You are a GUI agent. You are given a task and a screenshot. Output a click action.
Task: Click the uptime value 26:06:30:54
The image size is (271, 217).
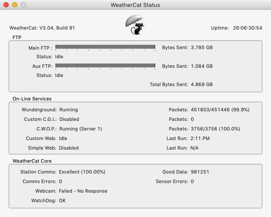pos(248,28)
